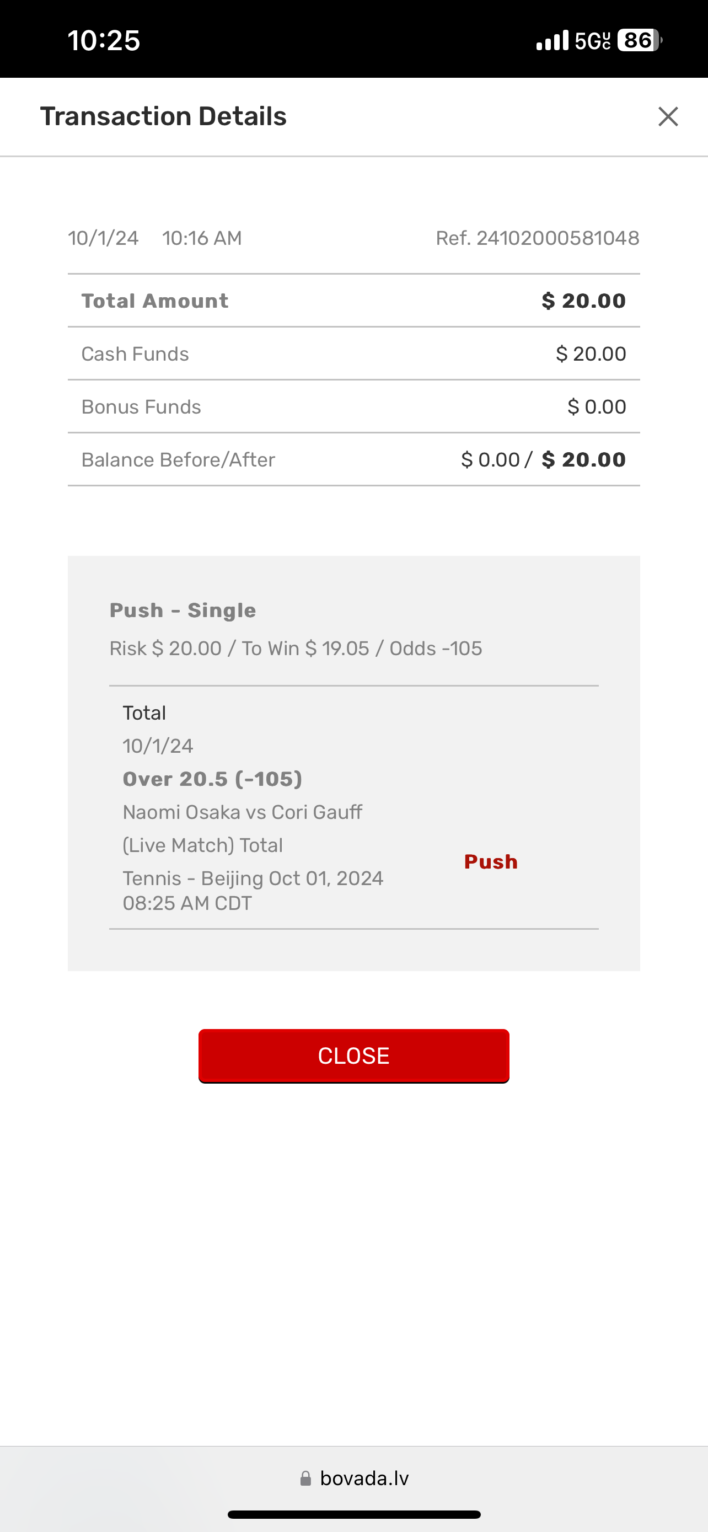Tap the home indicator bar
This screenshot has height=1532, width=708.
353,1515
